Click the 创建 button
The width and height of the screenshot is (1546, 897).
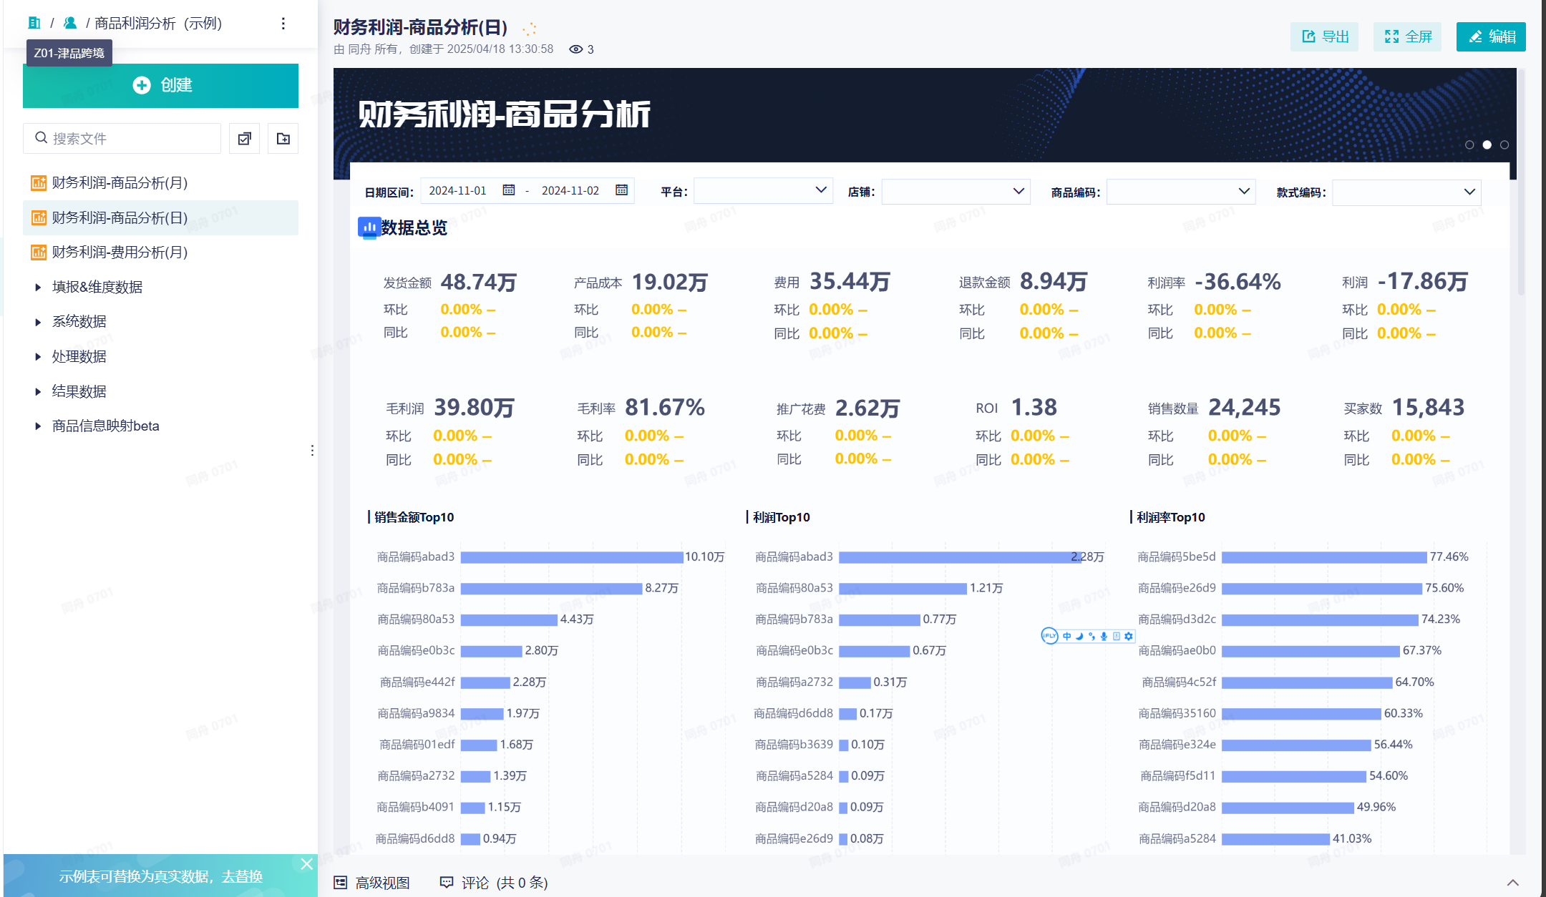point(160,85)
